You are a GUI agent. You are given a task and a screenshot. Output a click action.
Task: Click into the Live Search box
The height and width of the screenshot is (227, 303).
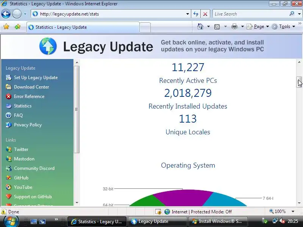click(250, 14)
